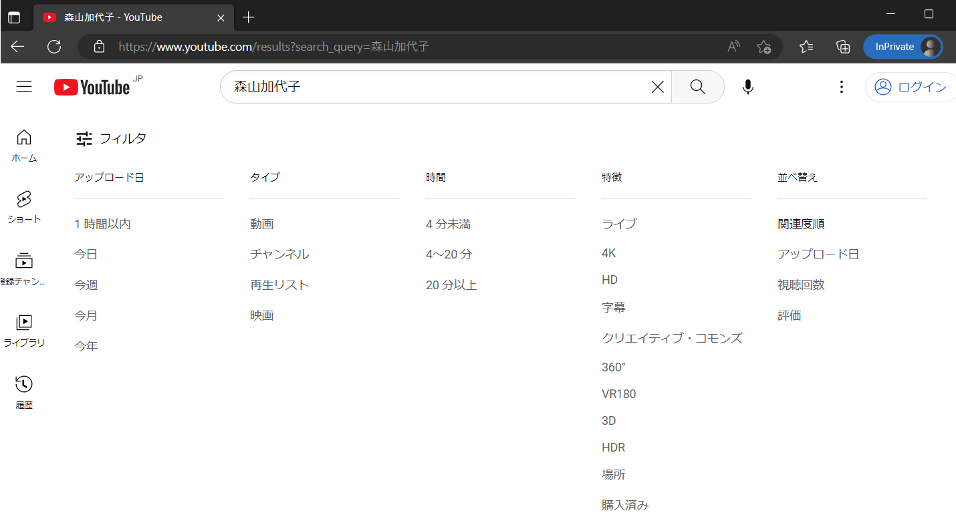Screen dimensions: 956x521
Task: Open the browser favorites list
Action: point(806,47)
